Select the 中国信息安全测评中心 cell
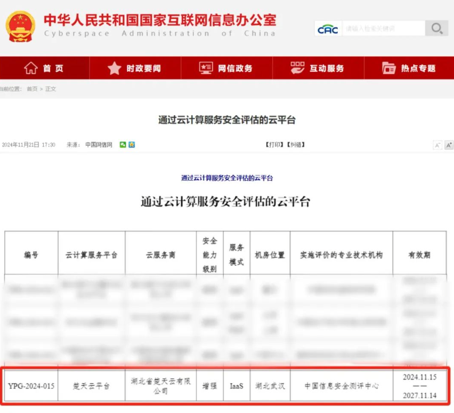This screenshot has width=454, height=413. coord(342,386)
